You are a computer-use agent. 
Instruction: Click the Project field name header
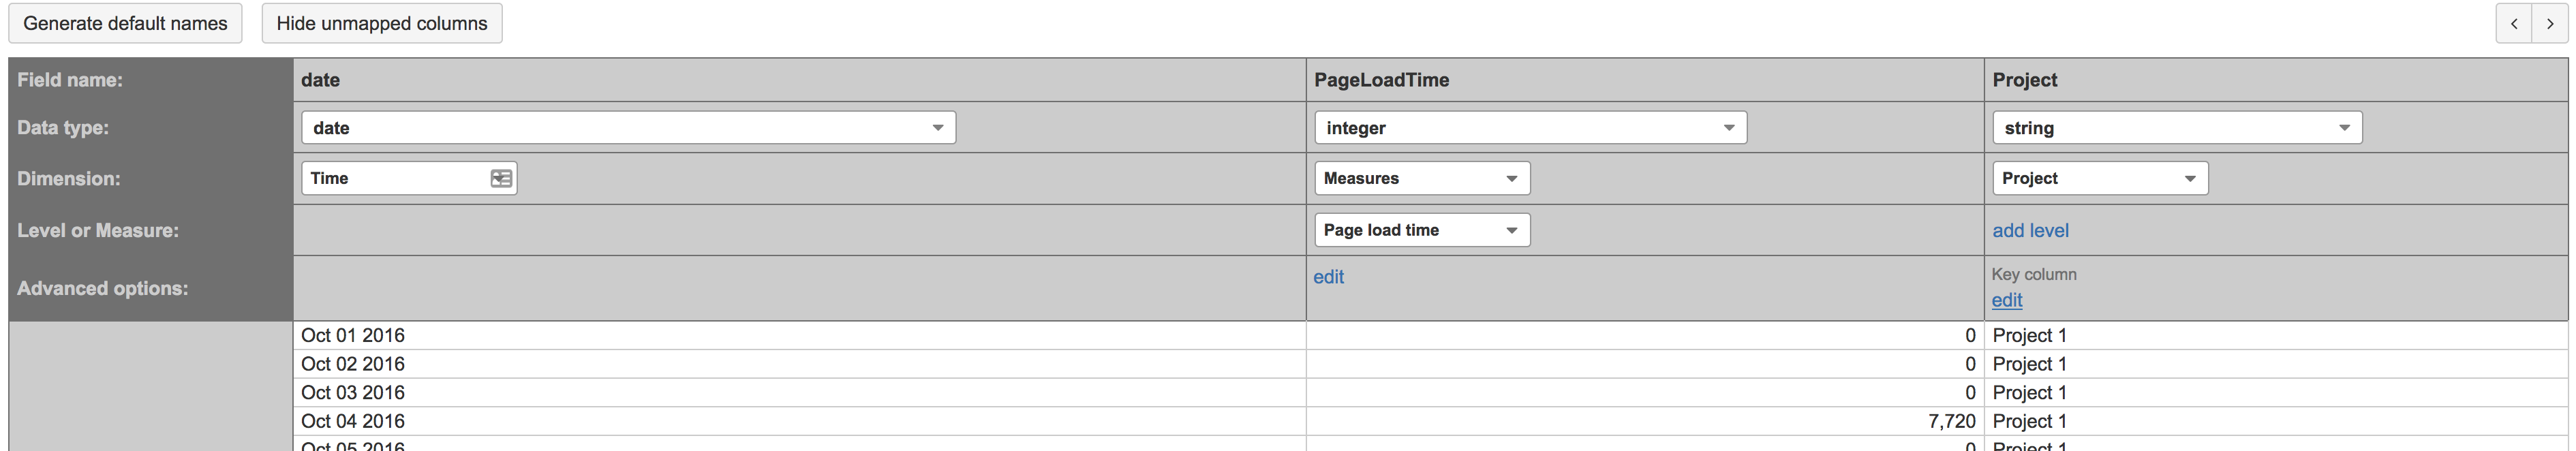[x=2024, y=80]
